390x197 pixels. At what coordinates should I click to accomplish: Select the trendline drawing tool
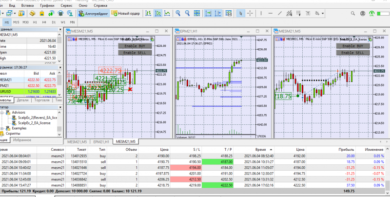click(x=280, y=13)
